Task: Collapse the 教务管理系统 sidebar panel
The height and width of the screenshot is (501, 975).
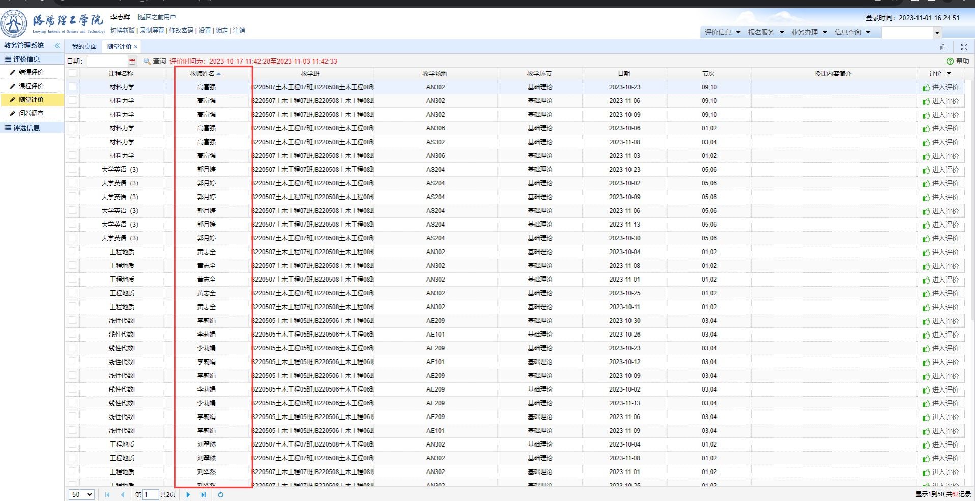Action: (57, 46)
